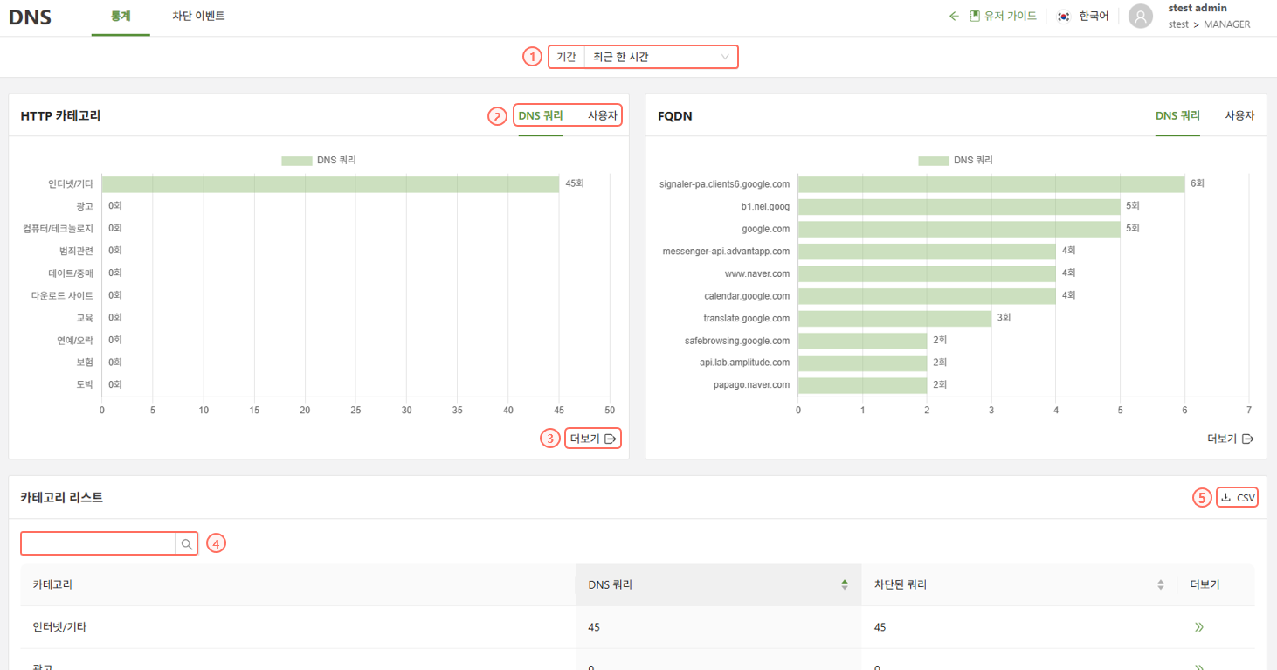The height and width of the screenshot is (670, 1277).
Task: Switch to the 차단 이벤트 tab
Action: [x=198, y=16]
